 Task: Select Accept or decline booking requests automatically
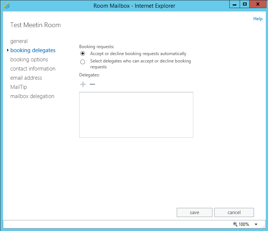(x=82, y=54)
